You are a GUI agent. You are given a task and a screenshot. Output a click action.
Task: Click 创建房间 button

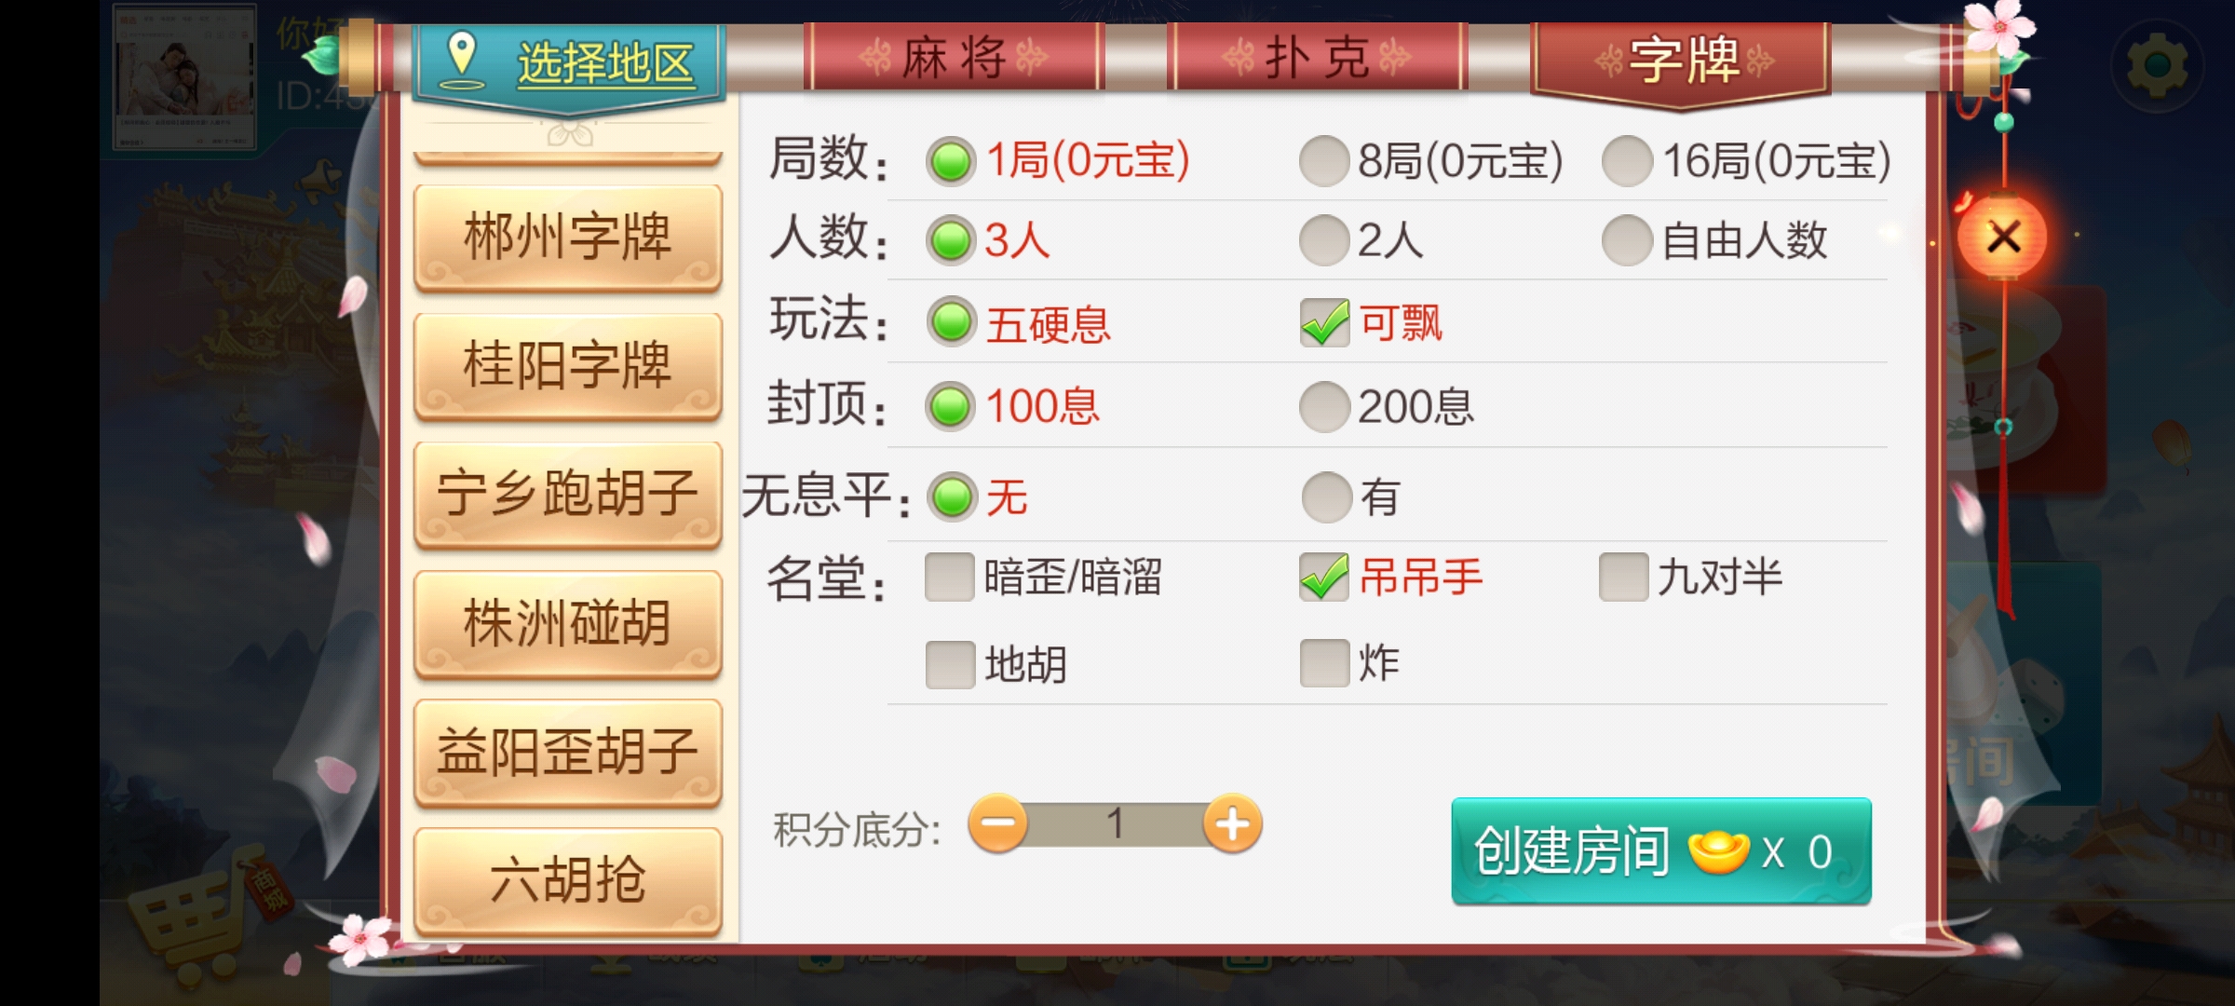[x=1661, y=851]
